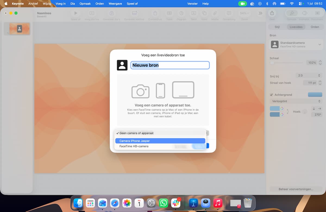Open the Opmaak menu in the menu bar
This screenshot has width=326, height=212.
(x=85, y=4)
